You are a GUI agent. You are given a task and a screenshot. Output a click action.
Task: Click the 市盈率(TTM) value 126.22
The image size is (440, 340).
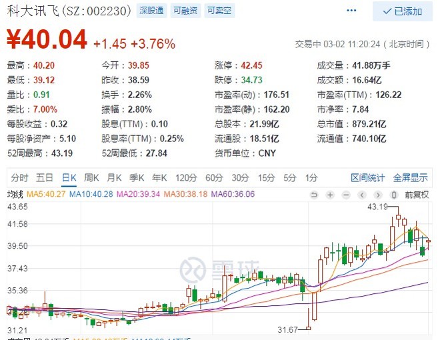(389, 95)
